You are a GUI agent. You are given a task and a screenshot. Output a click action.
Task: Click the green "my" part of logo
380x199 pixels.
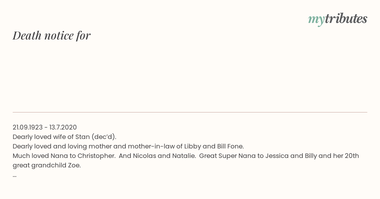coord(316,20)
